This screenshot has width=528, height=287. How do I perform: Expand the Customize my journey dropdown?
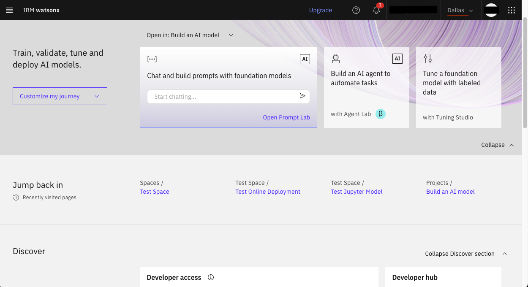(60, 96)
